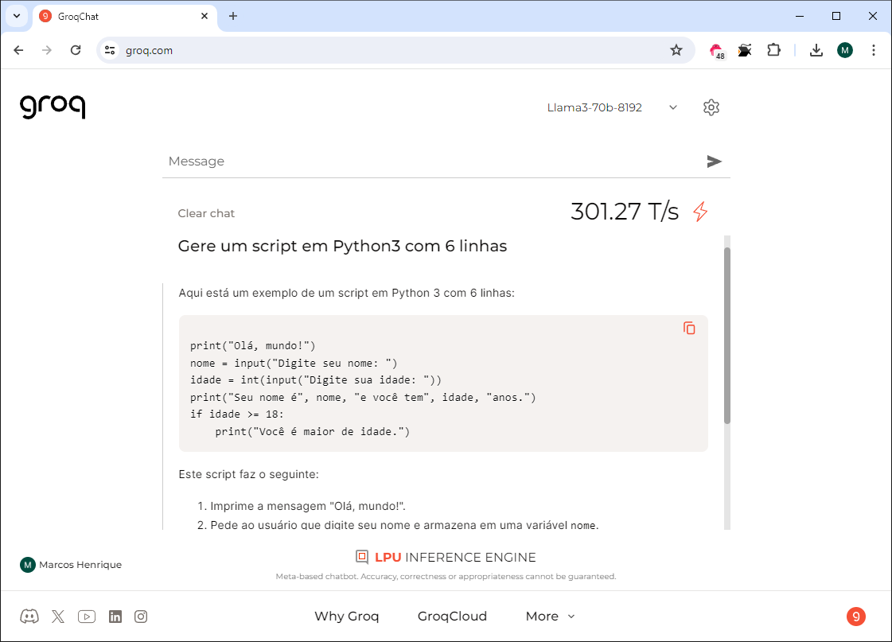Go back to previous page
The width and height of the screenshot is (892, 642).
click(19, 50)
